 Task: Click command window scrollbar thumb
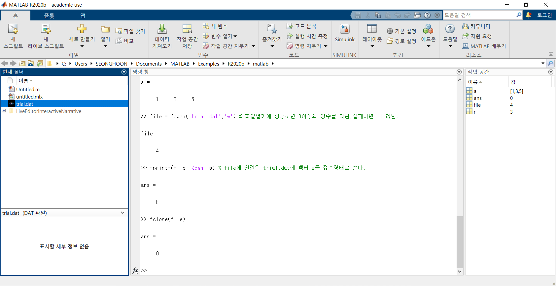click(460, 242)
